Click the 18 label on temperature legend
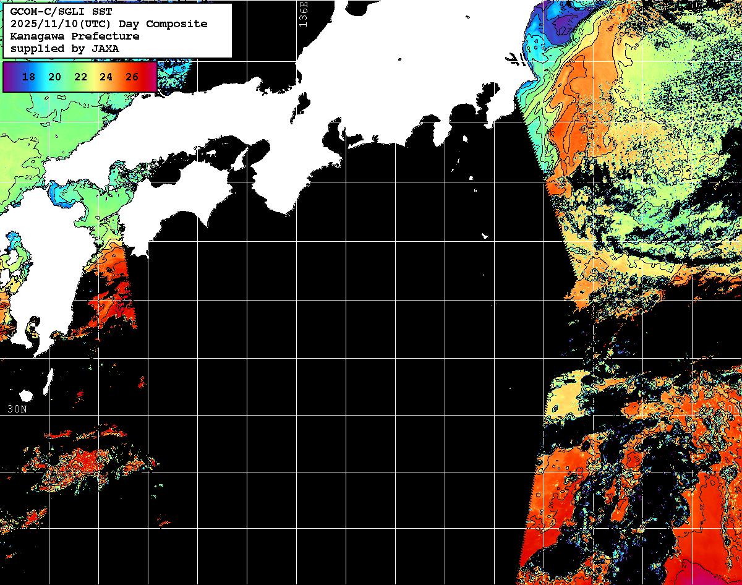The height and width of the screenshot is (585, 742). coord(28,77)
